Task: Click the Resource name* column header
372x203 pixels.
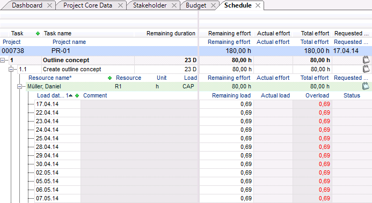Action: pos(50,78)
